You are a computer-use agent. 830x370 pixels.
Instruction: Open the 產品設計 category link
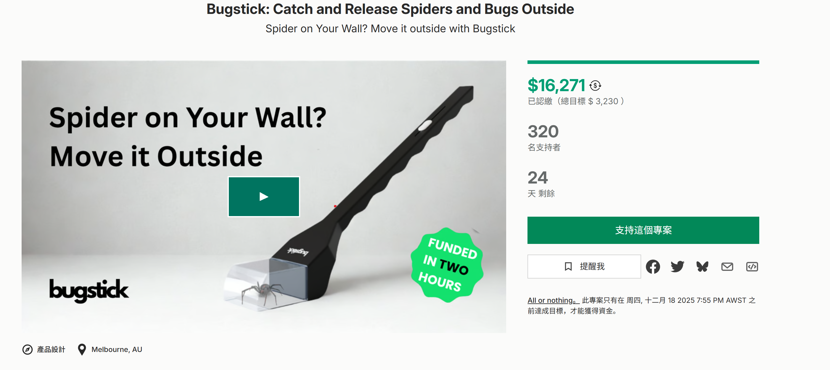51,349
